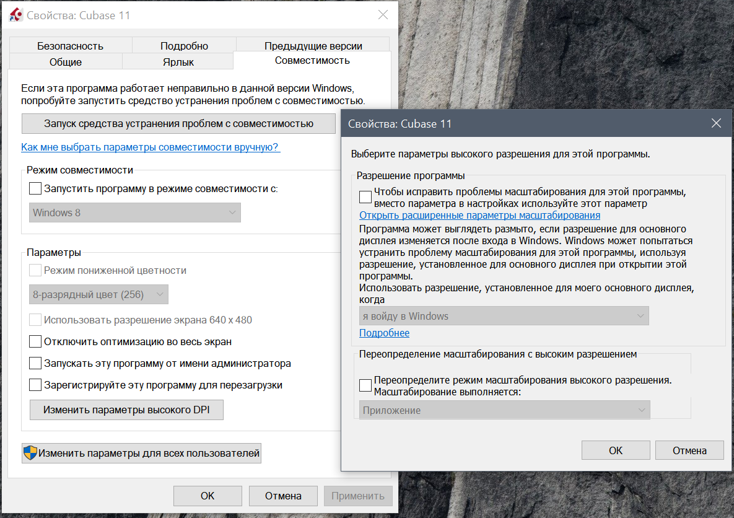Open the manual compatibility settings help link
Viewport: 734px width, 518px height.
pos(150,147)
